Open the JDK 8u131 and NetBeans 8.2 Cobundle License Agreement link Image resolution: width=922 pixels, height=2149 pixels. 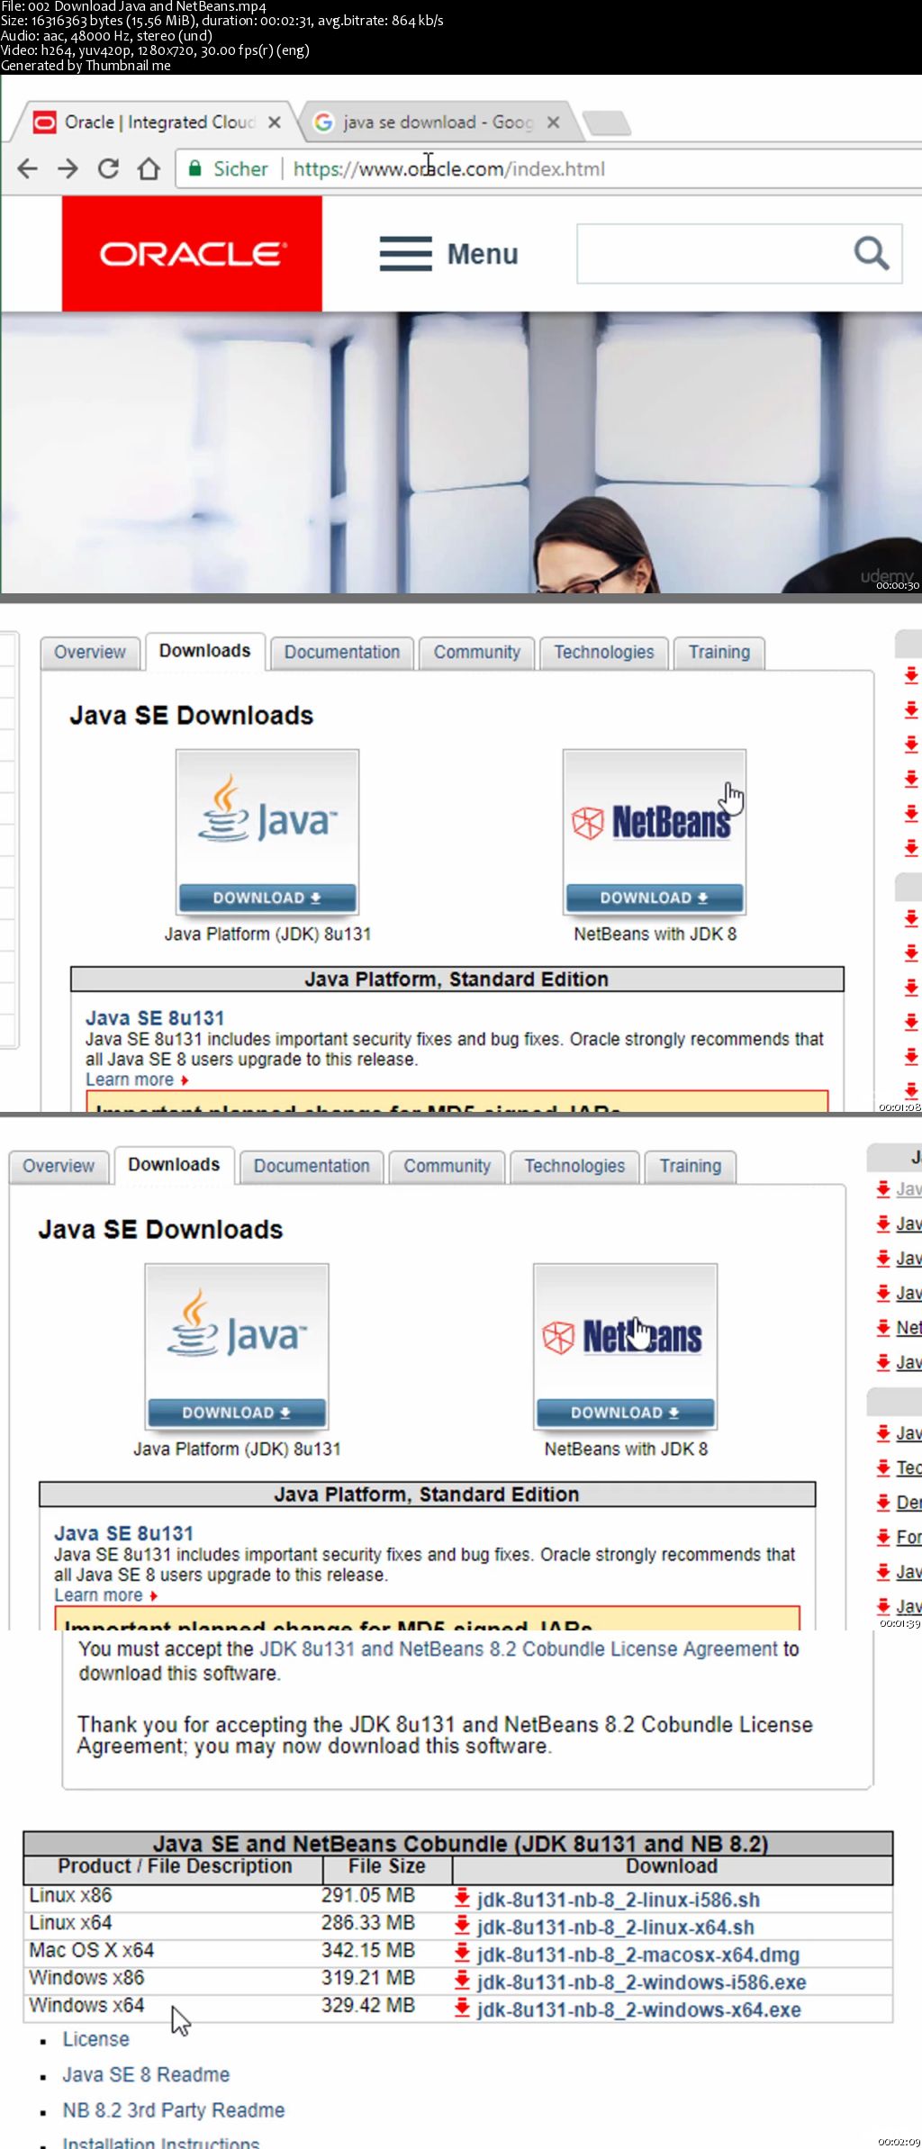tap(519, 1648)
